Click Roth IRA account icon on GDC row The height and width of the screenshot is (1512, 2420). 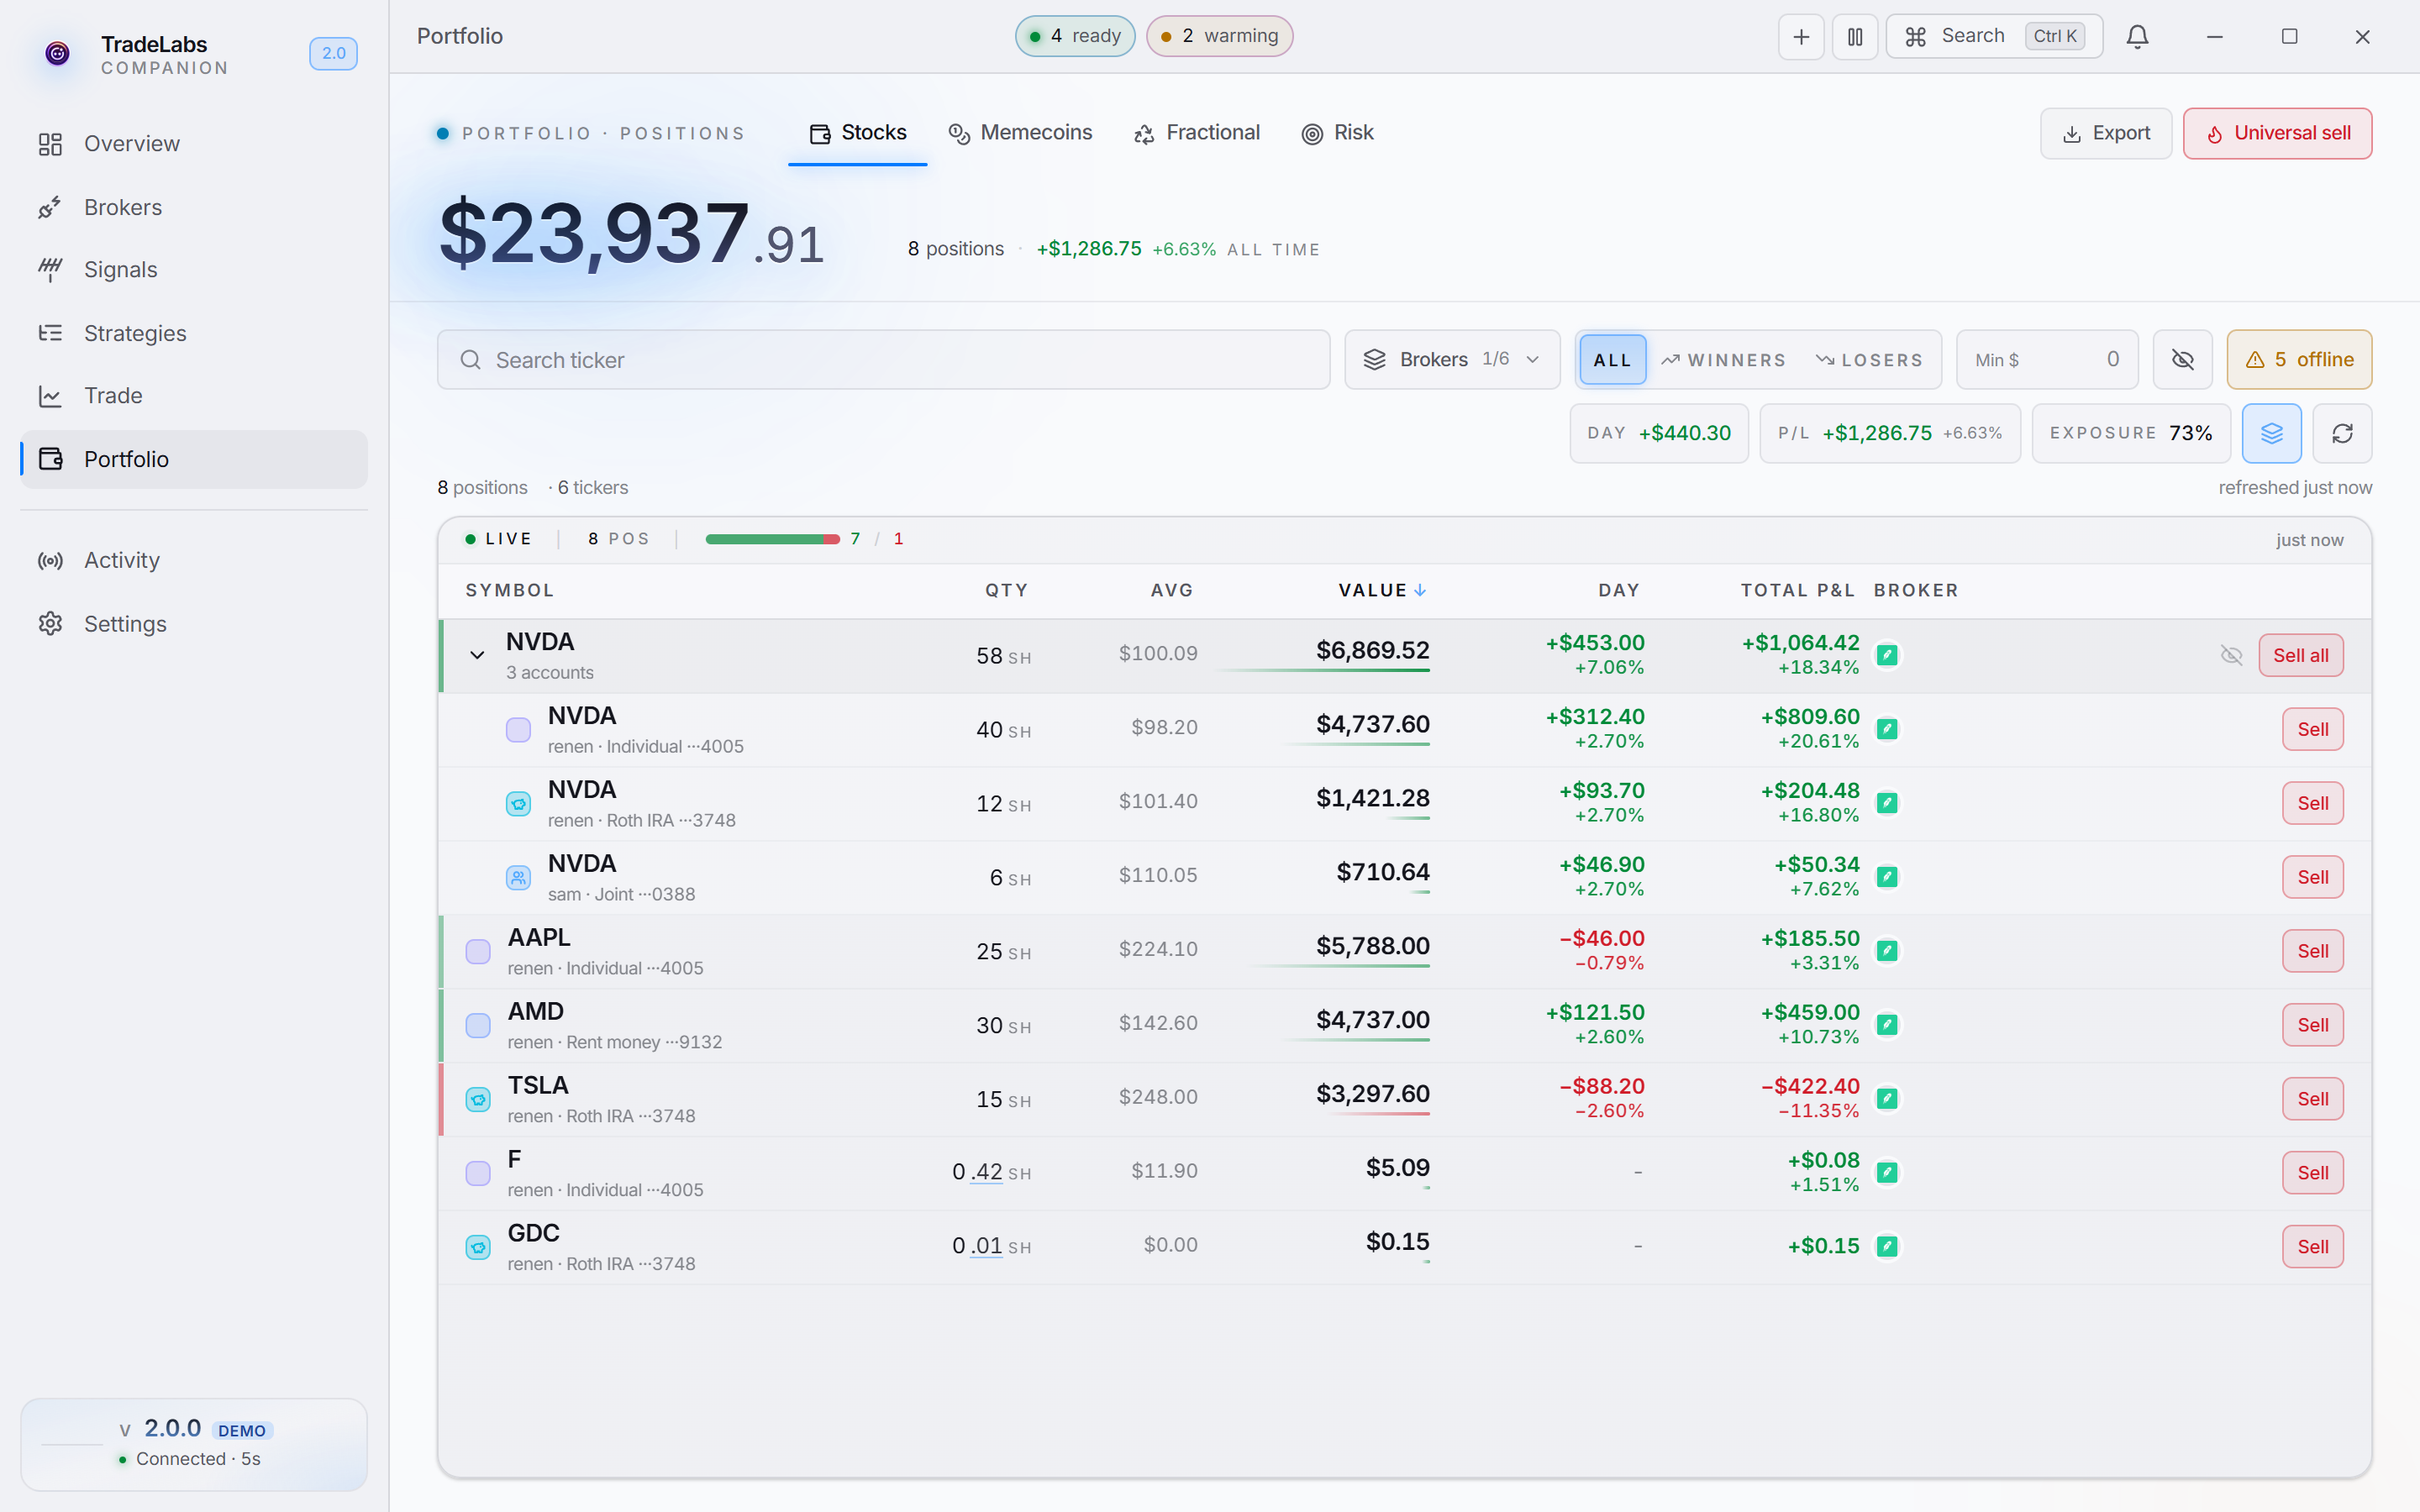click(478, 1248)
